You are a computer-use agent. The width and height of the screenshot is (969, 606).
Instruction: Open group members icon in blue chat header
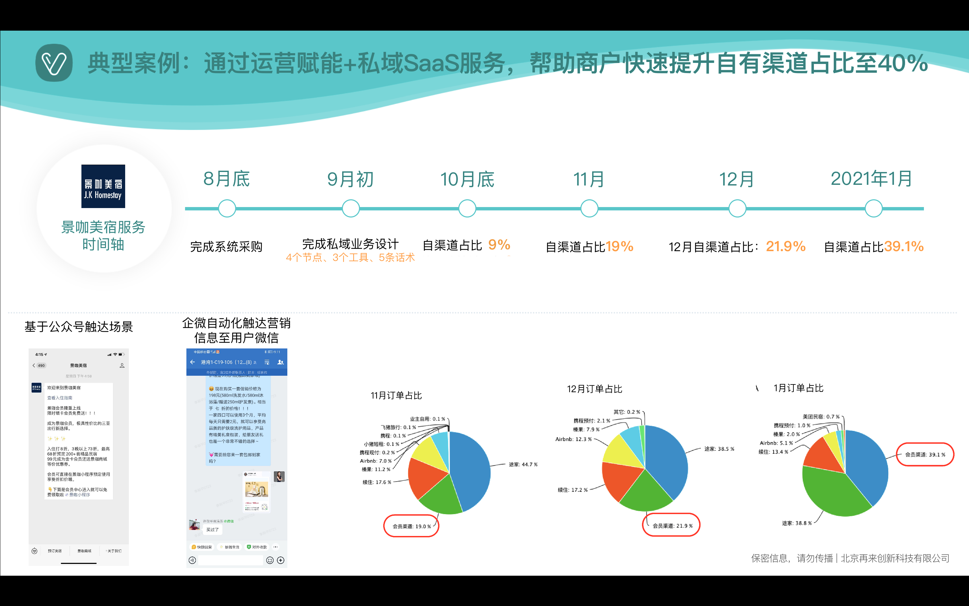tap(280, 362)
